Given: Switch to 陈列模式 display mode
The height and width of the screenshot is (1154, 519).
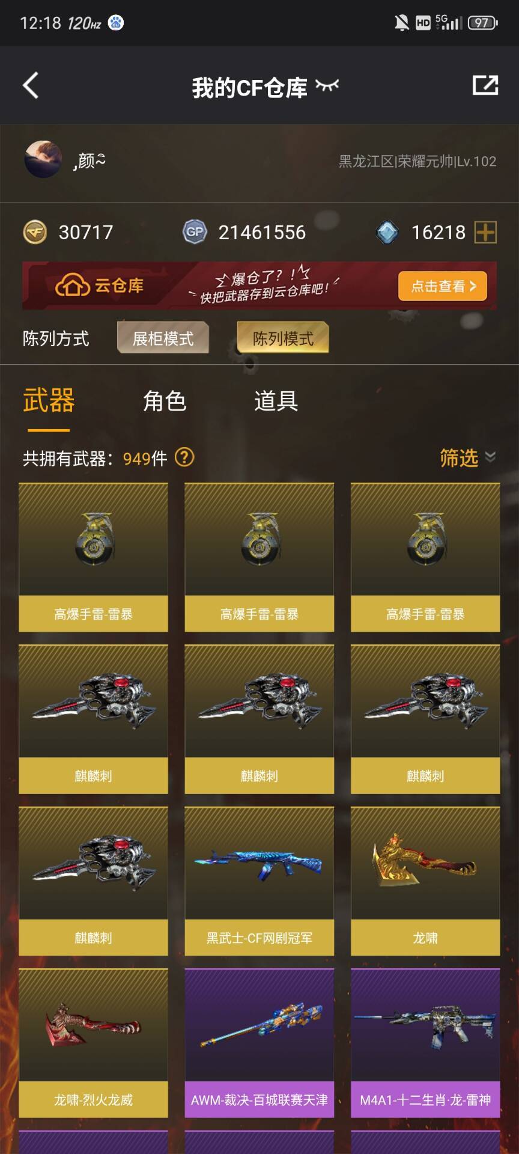Looking at the screenshot, I should 283,338.
